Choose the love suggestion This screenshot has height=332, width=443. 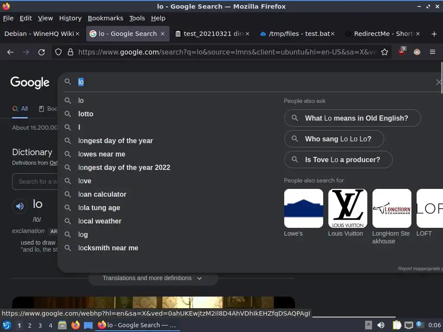click(x=84, y=181)
